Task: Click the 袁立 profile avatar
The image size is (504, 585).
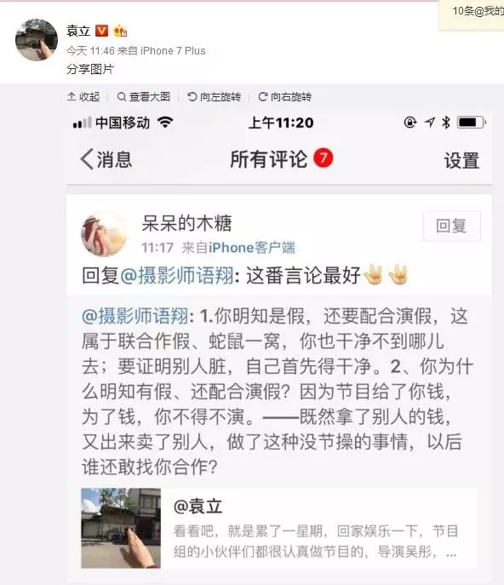Action: 37,39
